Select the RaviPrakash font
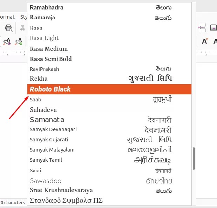This screenshot has height=208, width=217. 109,69
